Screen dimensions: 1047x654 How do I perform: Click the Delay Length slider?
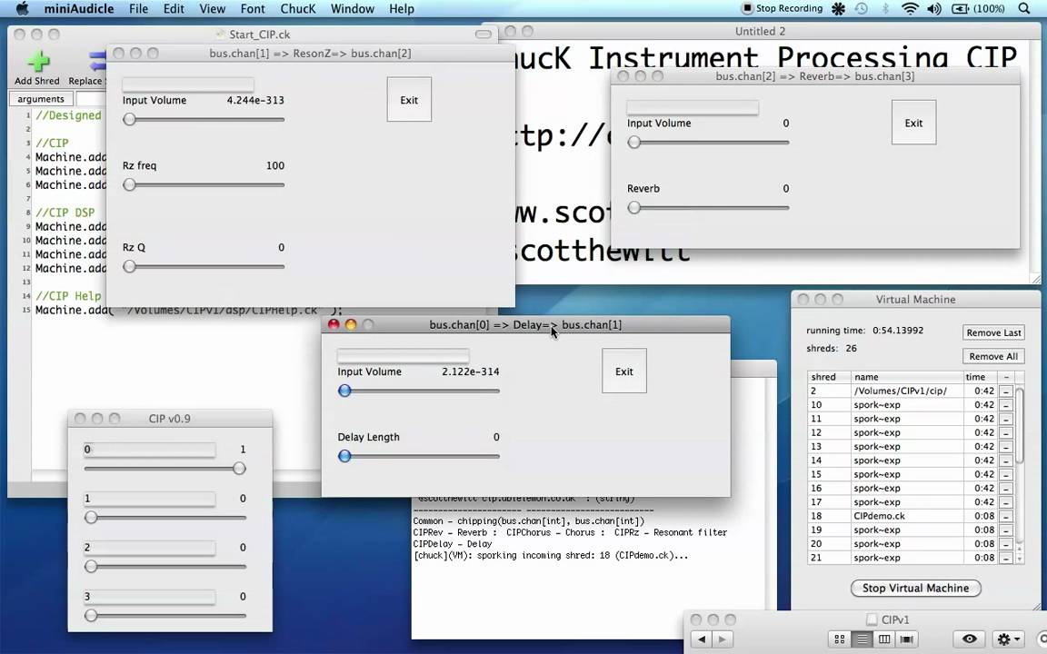[x=419, y=456]
